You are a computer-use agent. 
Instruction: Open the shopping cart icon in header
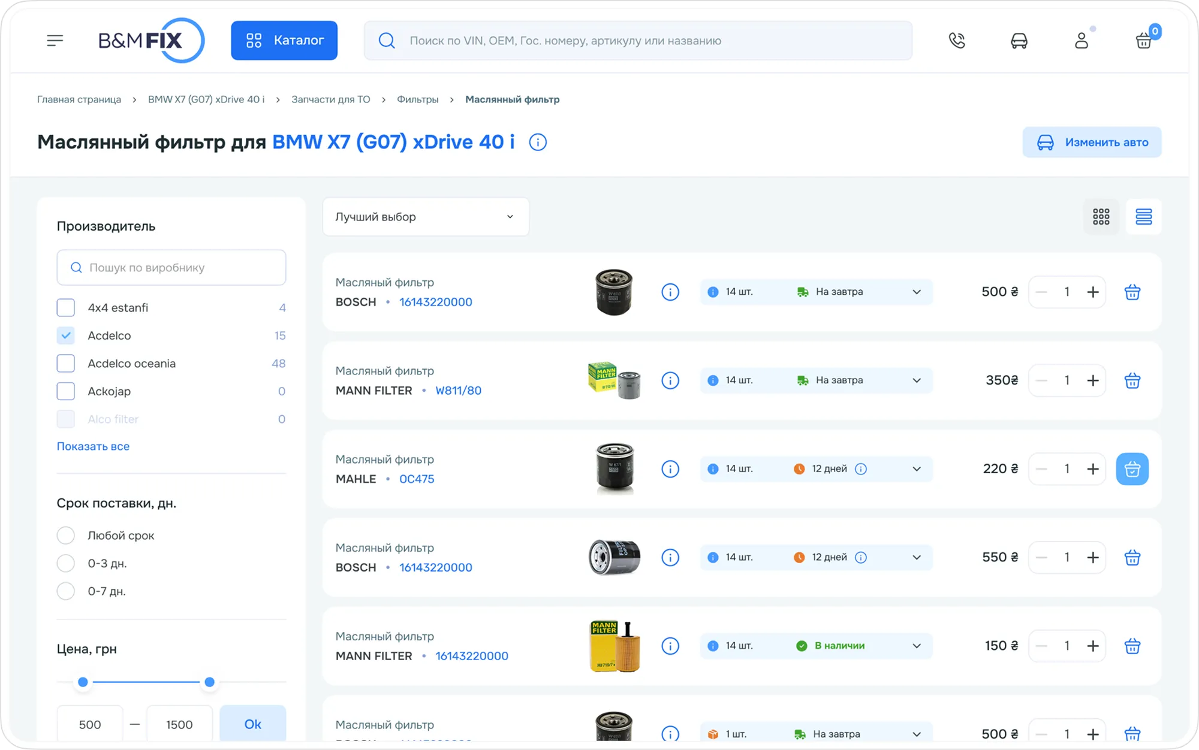1143,40
